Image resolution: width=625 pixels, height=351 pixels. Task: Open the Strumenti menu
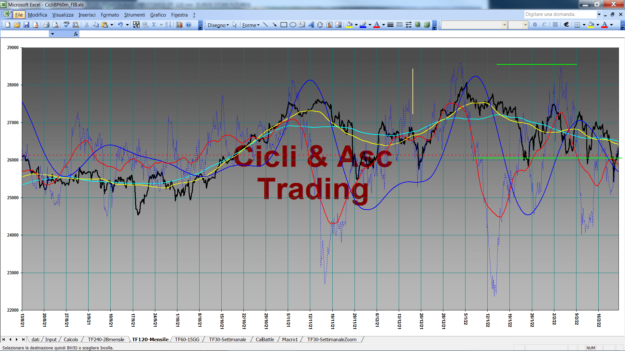[x=134, y=15]
